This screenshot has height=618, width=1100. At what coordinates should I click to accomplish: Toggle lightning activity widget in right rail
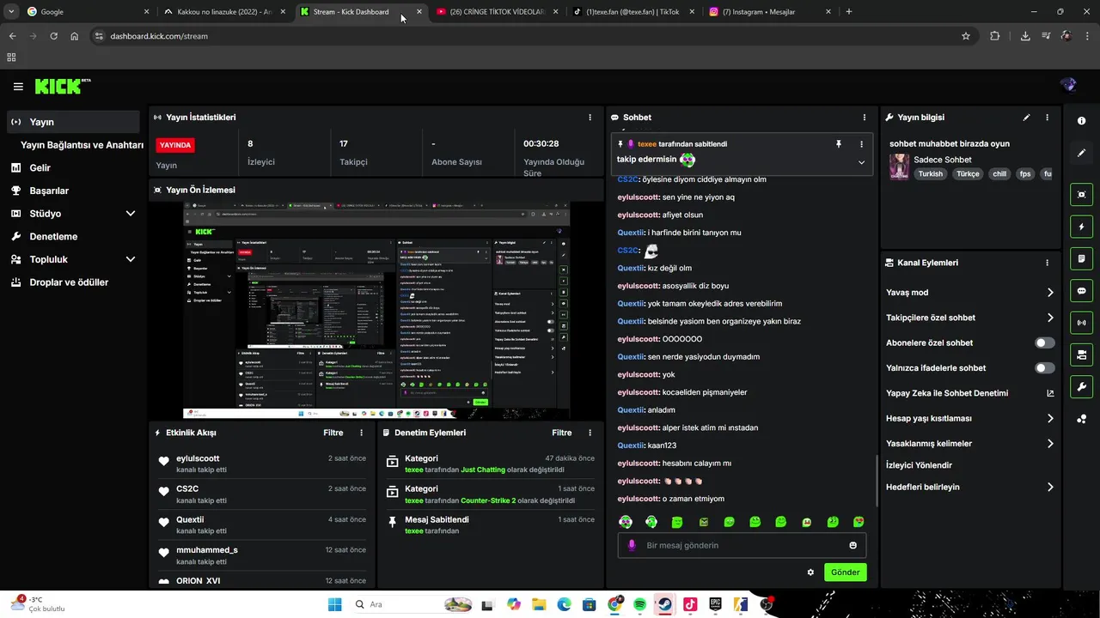[1081, 227]
